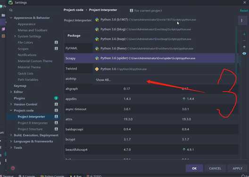249x177 pixels.
Task: Click the Settings window title icon
Action: pyautogui.click(x=10, y=2)
